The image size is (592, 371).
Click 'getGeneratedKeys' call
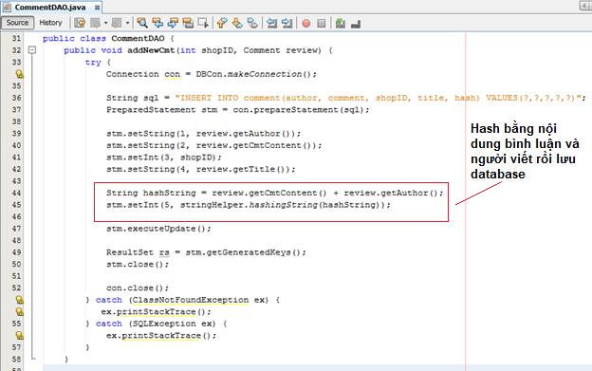tap(249, 252)
